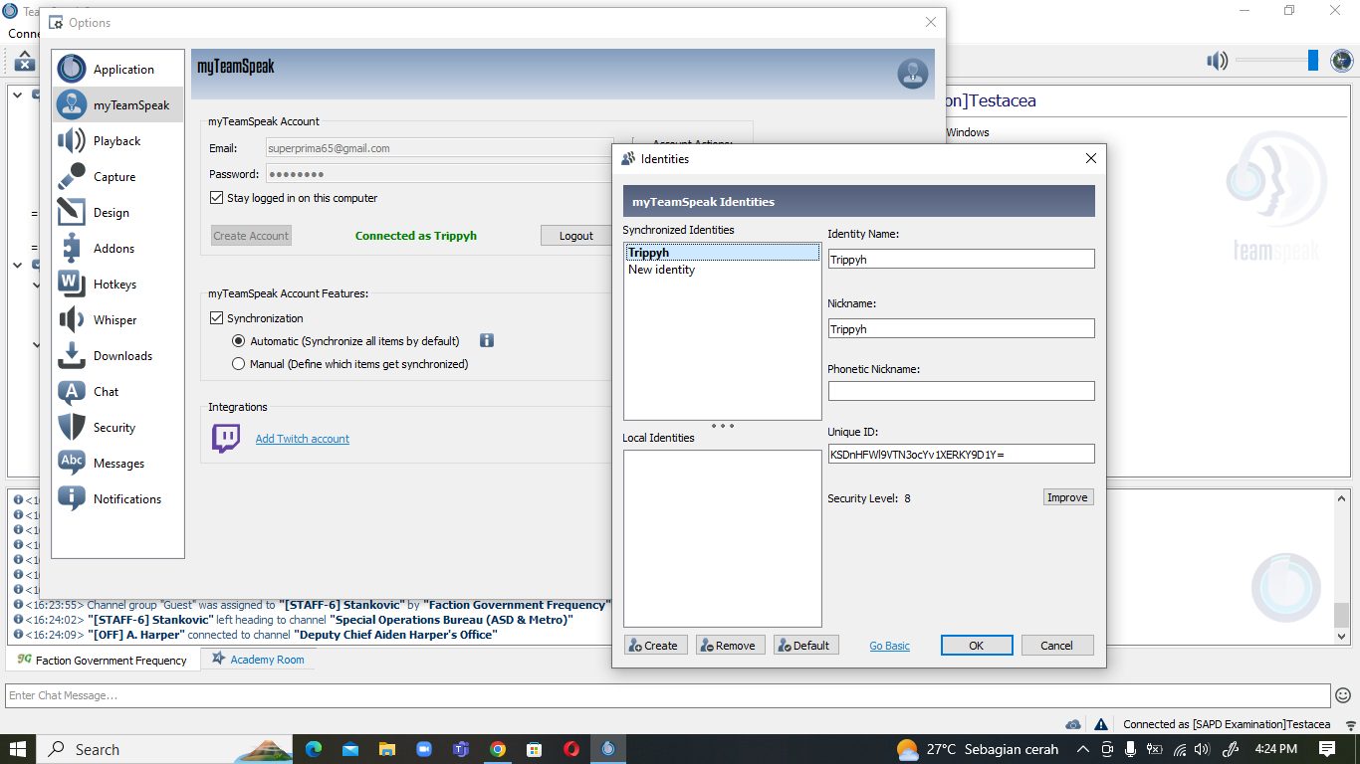Open the Design options page

tap(118, 212)
